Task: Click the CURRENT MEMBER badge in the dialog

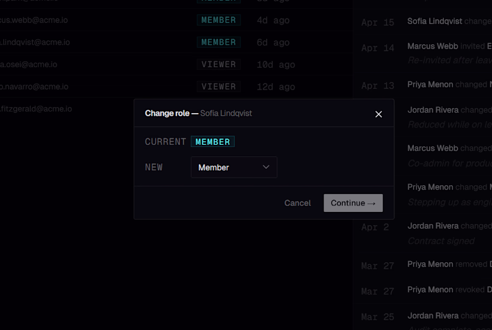Action: [213, 142]
